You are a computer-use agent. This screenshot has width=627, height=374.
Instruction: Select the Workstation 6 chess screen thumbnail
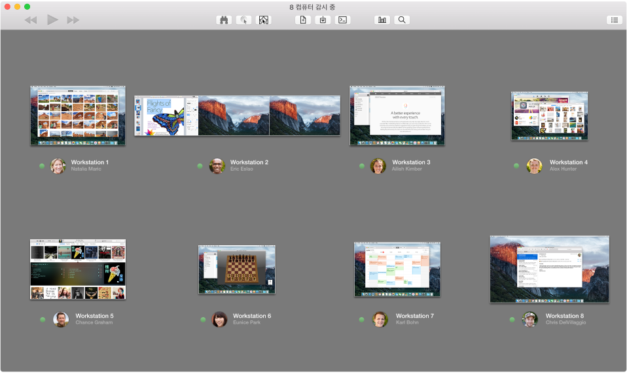pos(237,269)
